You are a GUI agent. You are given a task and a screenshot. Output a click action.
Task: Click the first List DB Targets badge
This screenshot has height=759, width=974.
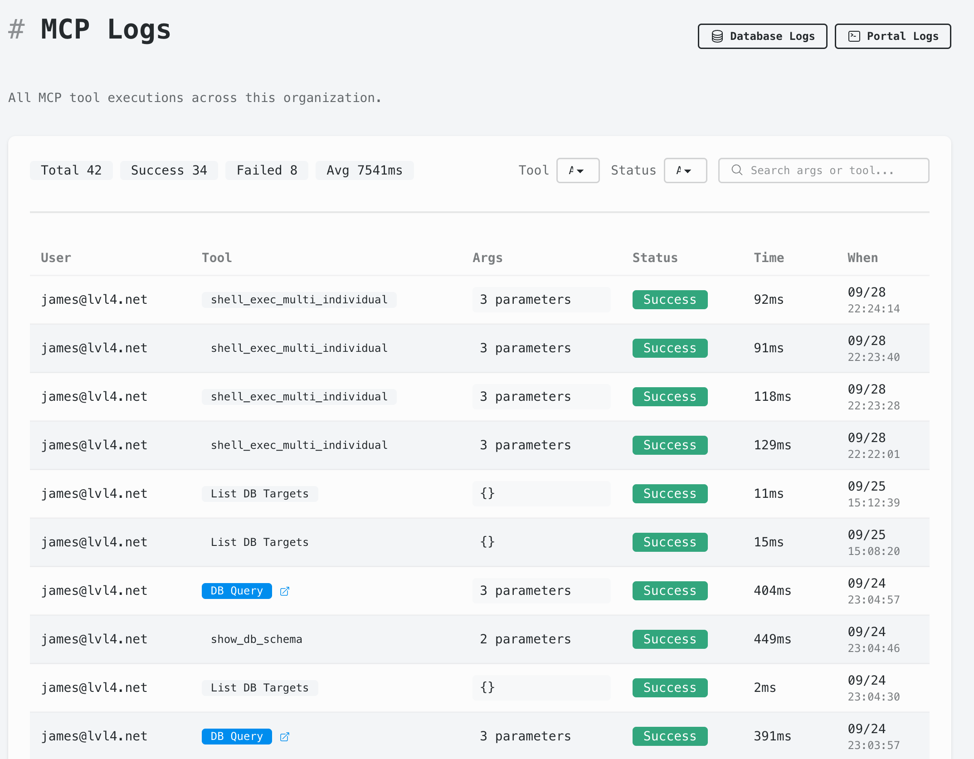click(259, 493)
